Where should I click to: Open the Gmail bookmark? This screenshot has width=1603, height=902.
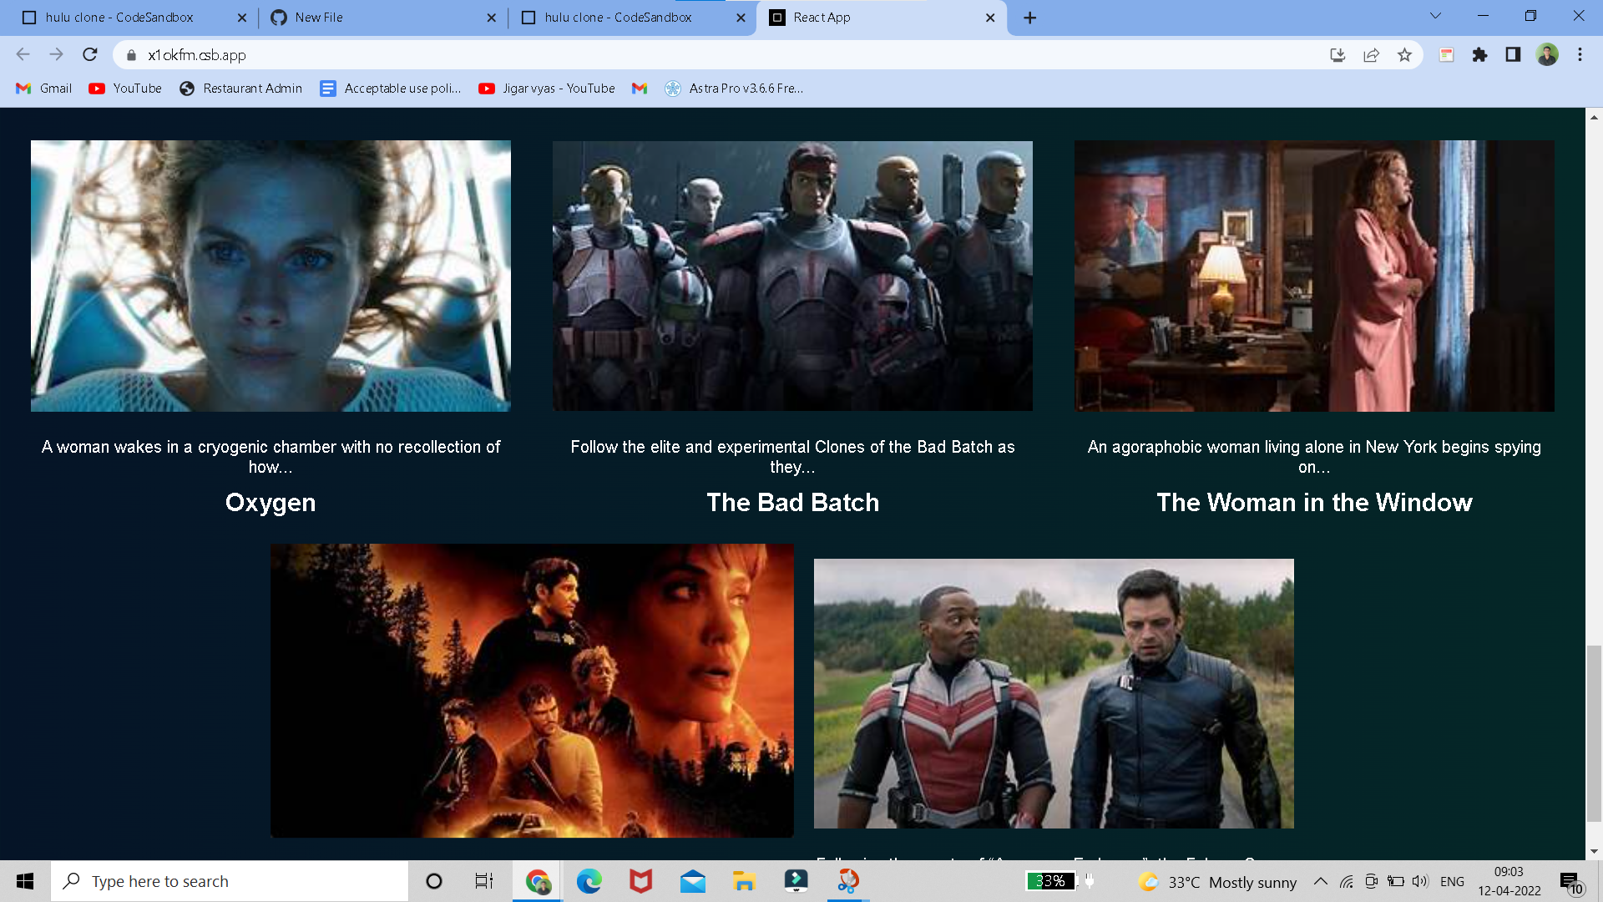[x=43, y=89]
